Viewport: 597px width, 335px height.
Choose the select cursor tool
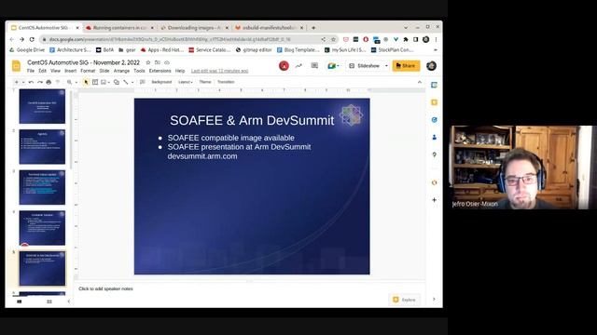click(x=86, y=82)
